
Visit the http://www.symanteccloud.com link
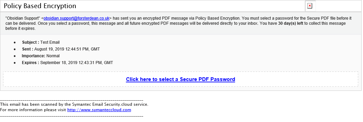99,110
